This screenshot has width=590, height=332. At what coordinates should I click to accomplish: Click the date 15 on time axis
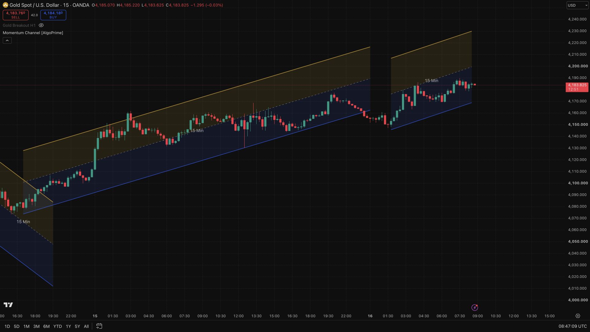95,316
